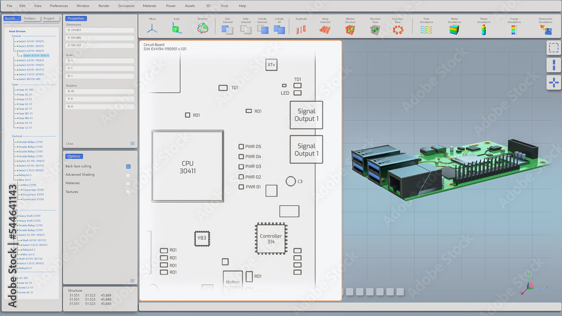Switch to Explosion View

point(398,30)
